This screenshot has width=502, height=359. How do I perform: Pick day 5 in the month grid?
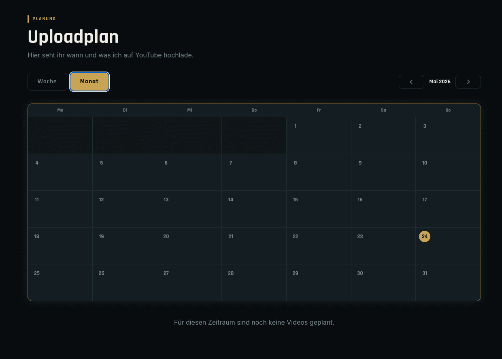pyautogui.click(x=125, y=172)
